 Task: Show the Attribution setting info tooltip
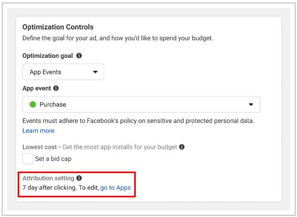coord(79,178)
